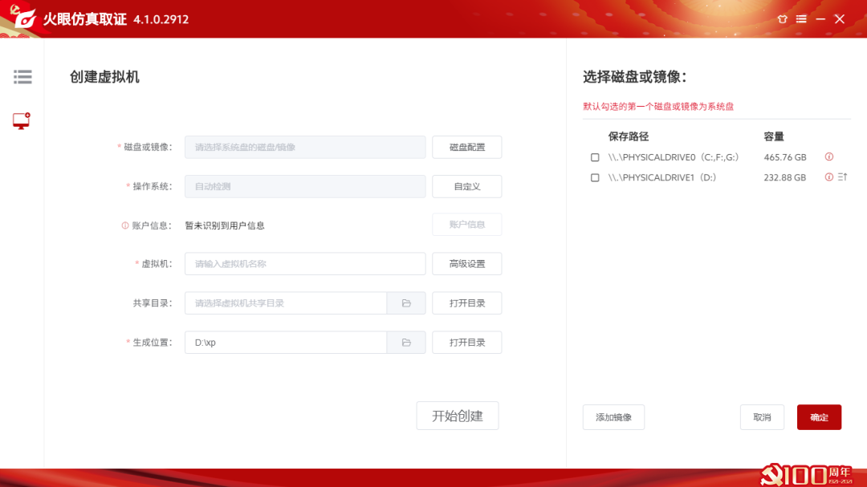Click the 232.88 GB capacity value
867x487 pixels.
[x=785, y=177]
